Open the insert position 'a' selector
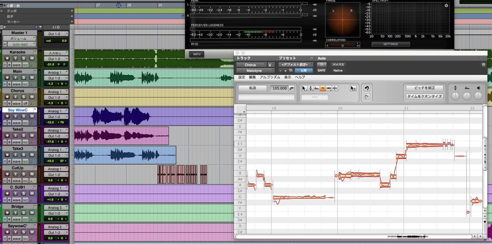492x244 pixels. pos(271,65)
